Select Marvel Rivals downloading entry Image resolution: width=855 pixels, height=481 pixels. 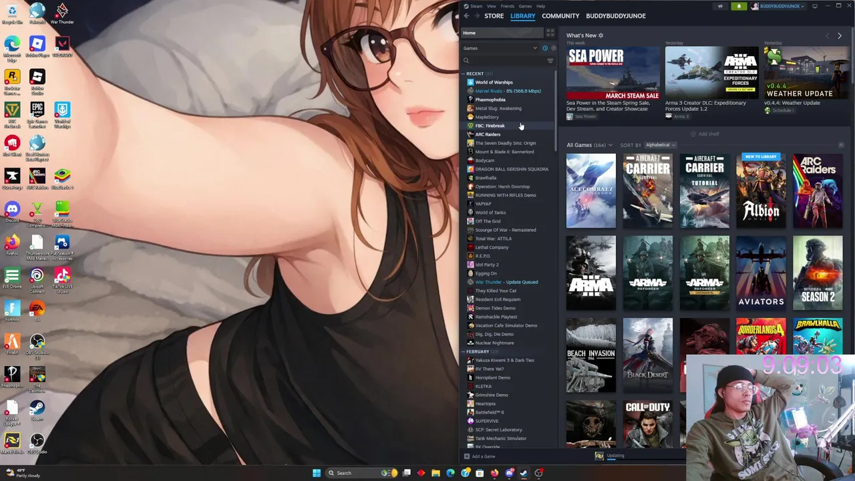pos(508,91)
